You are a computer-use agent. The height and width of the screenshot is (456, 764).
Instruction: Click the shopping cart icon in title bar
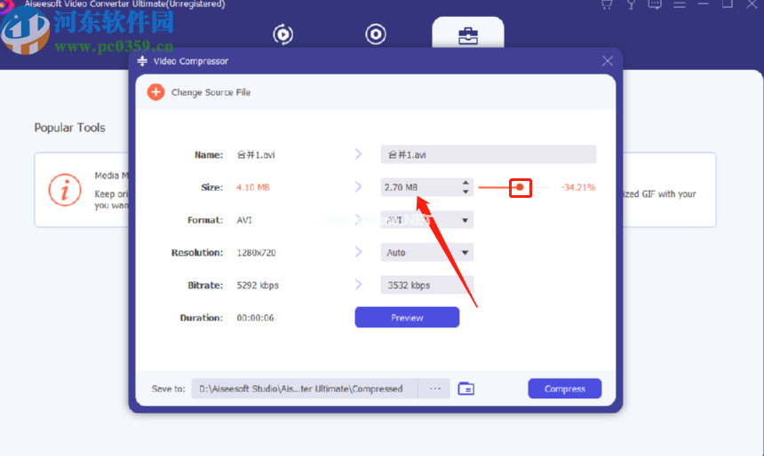click(x=607, y=4)
